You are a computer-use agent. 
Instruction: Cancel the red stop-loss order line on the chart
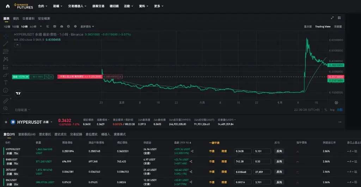tap(120, 77)
